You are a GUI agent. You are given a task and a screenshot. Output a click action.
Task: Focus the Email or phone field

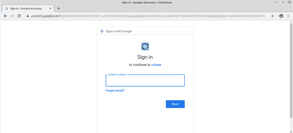[145, 80]
